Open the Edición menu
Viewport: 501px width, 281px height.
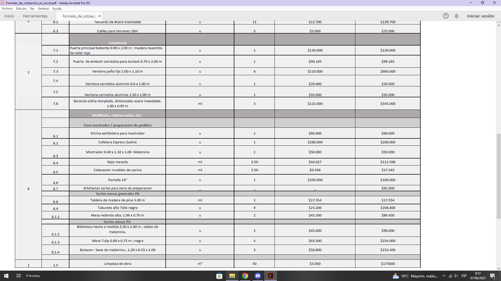coord(21,9)
